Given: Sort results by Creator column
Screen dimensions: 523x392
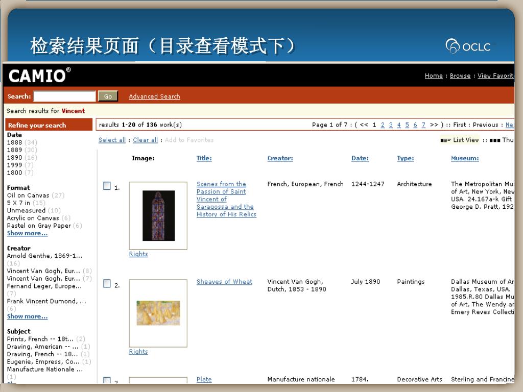Looking at the screenshot, I should [x=280, y=158].
